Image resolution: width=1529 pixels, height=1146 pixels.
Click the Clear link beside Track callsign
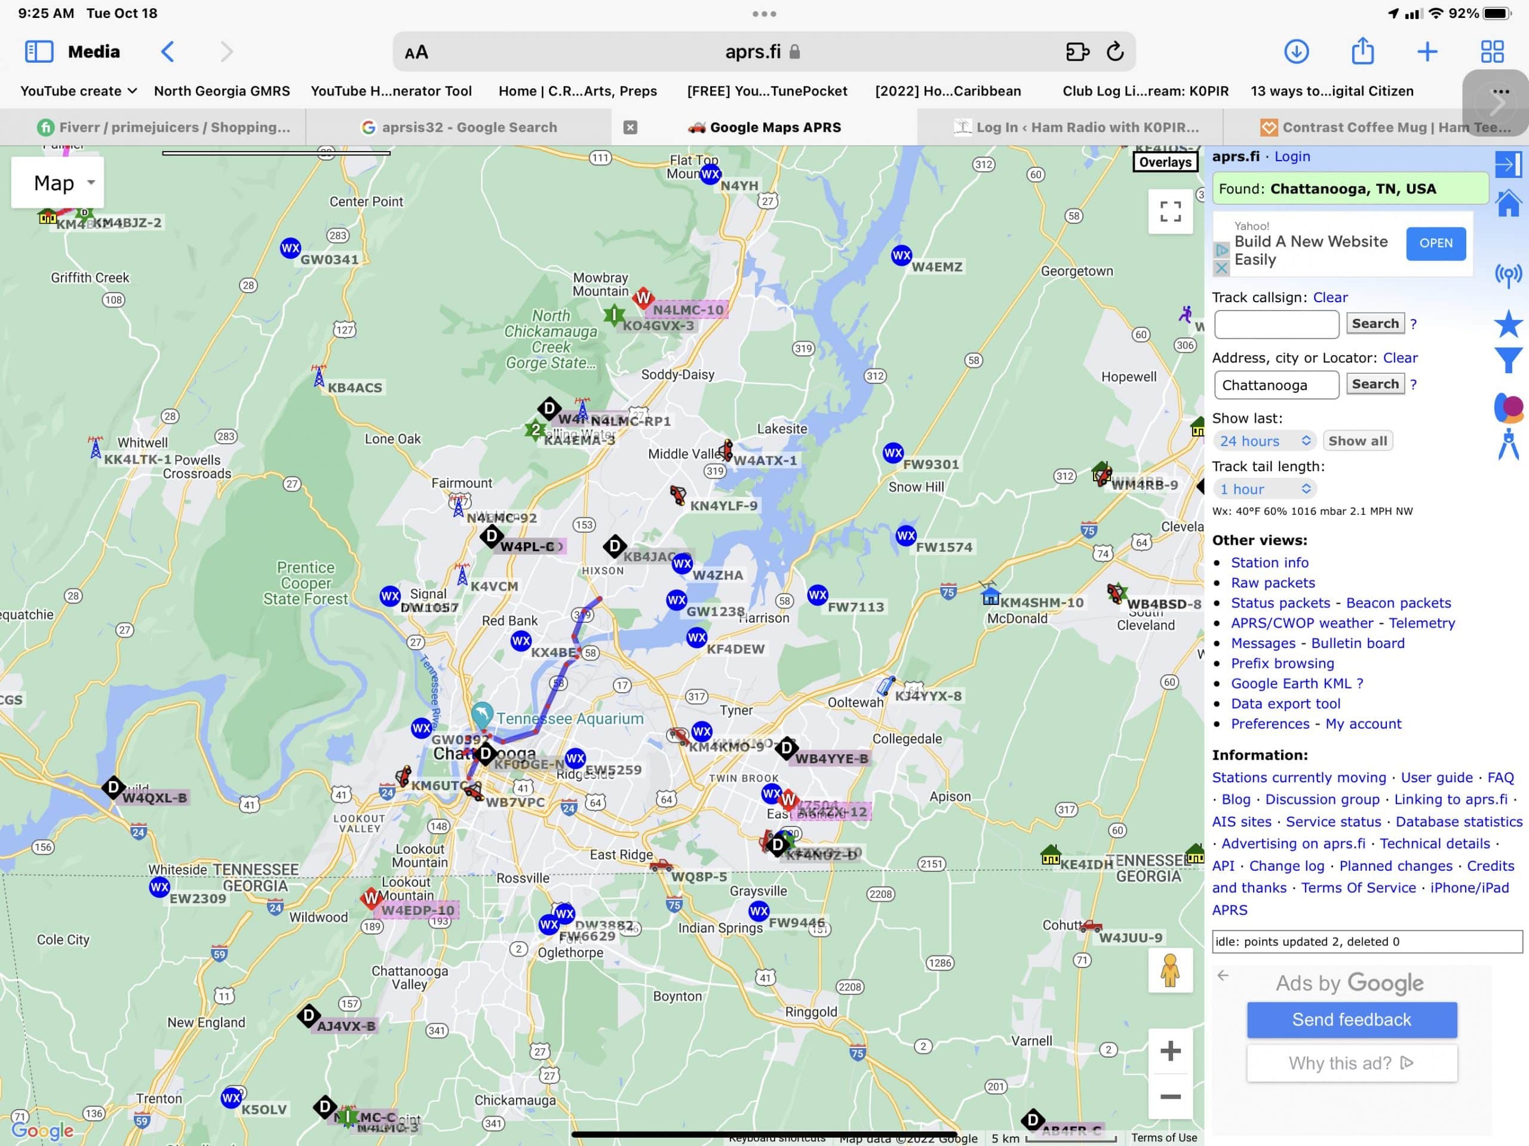(x=1330, y=298)
